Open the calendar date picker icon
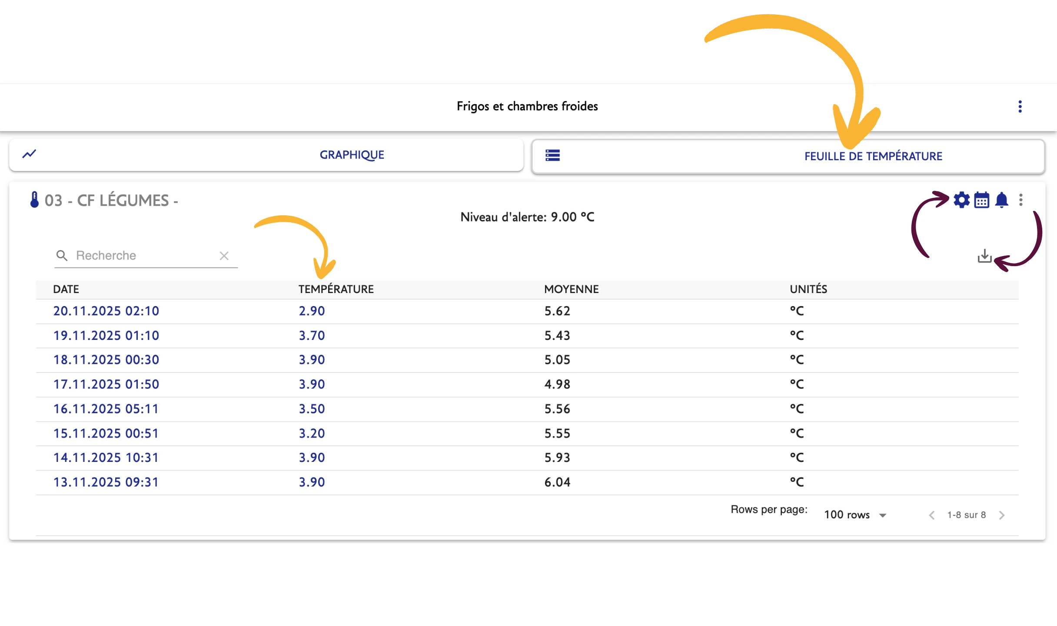The image size is (1057, 626). [981, 200]
